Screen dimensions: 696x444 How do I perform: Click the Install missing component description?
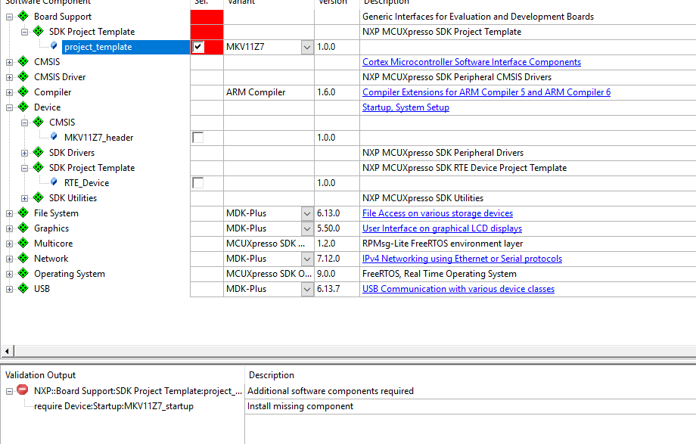click(x=300, y=406)
